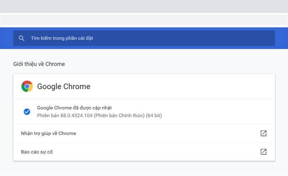Click the '(64 bit)' label

tap(154, 116)
